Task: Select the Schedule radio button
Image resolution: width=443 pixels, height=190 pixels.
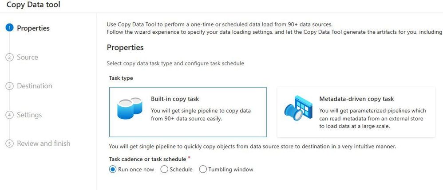Action: tap(164, 169)
